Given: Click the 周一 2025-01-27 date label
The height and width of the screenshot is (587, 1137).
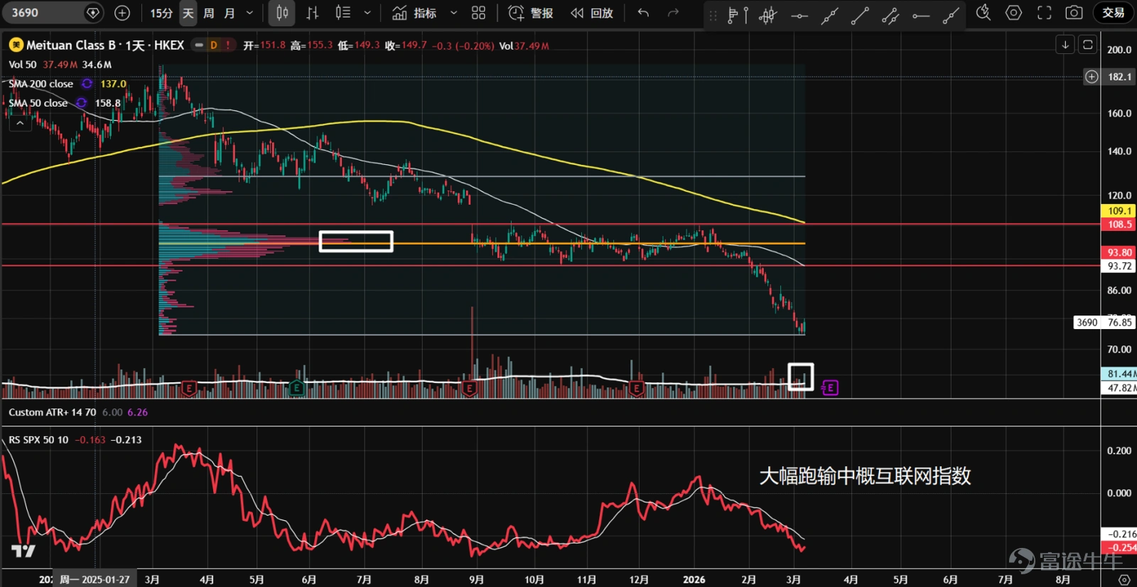Looking at the screenshot, I should tap(95, 579).
